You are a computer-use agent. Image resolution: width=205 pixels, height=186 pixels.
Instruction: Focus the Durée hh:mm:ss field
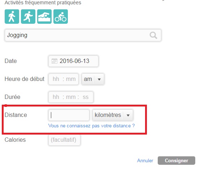coord(71,97)
